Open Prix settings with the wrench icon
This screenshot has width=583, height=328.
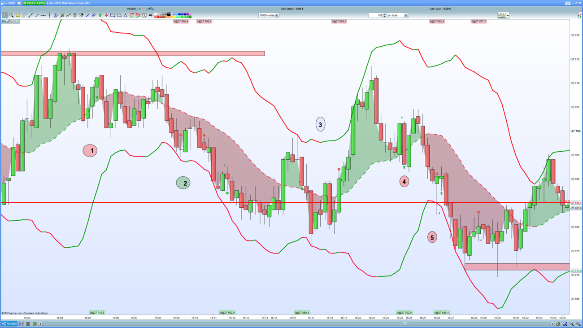pos(9,22)
